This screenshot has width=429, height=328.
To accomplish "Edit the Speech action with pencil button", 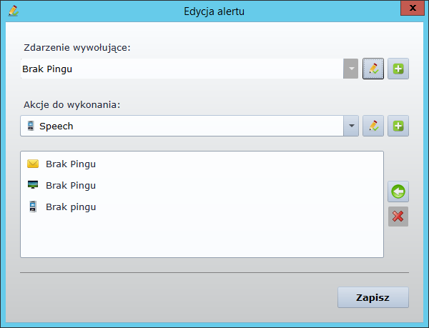I will 373,126.
